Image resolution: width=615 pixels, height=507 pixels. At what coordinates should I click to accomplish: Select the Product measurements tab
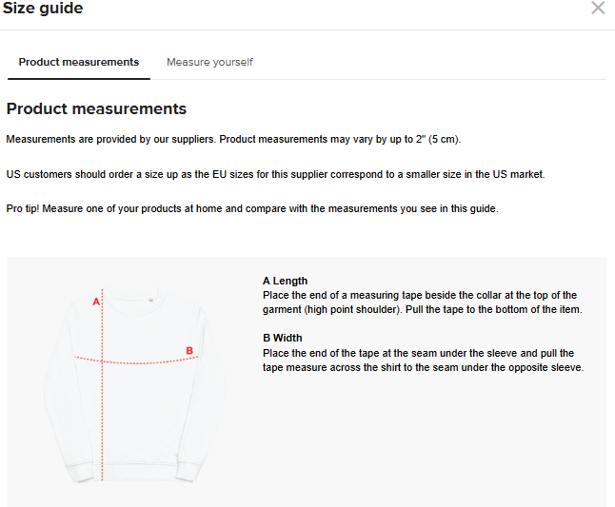tap(79, 62)
